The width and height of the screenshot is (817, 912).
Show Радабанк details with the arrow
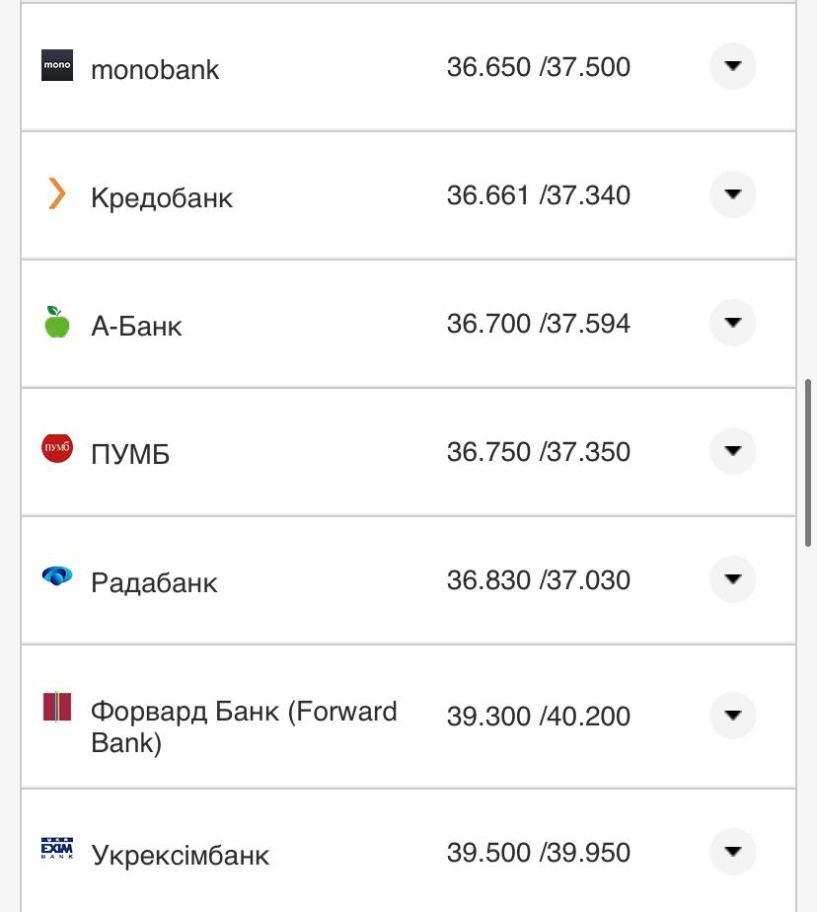tap(732, 579)
